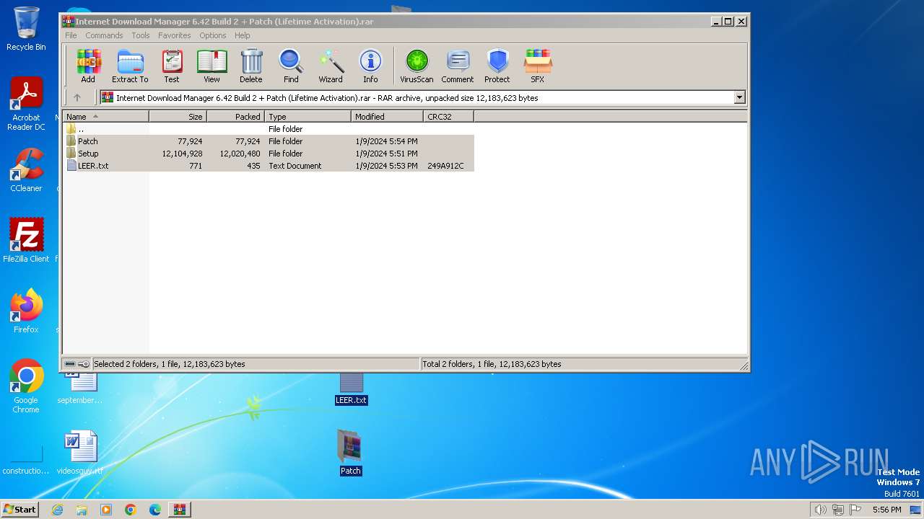The width and height of the screenshot is (924, 519).
Task: Sort by Size column header
Action: [x=178, y=116]
